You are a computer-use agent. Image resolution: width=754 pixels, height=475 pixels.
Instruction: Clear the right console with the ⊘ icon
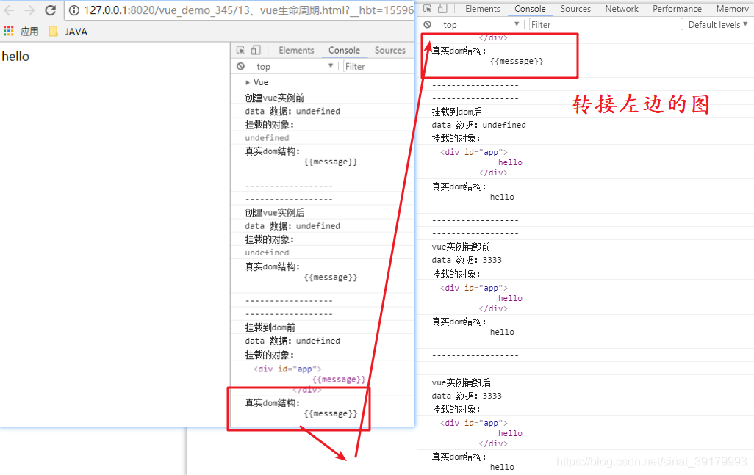pos(427,24)
